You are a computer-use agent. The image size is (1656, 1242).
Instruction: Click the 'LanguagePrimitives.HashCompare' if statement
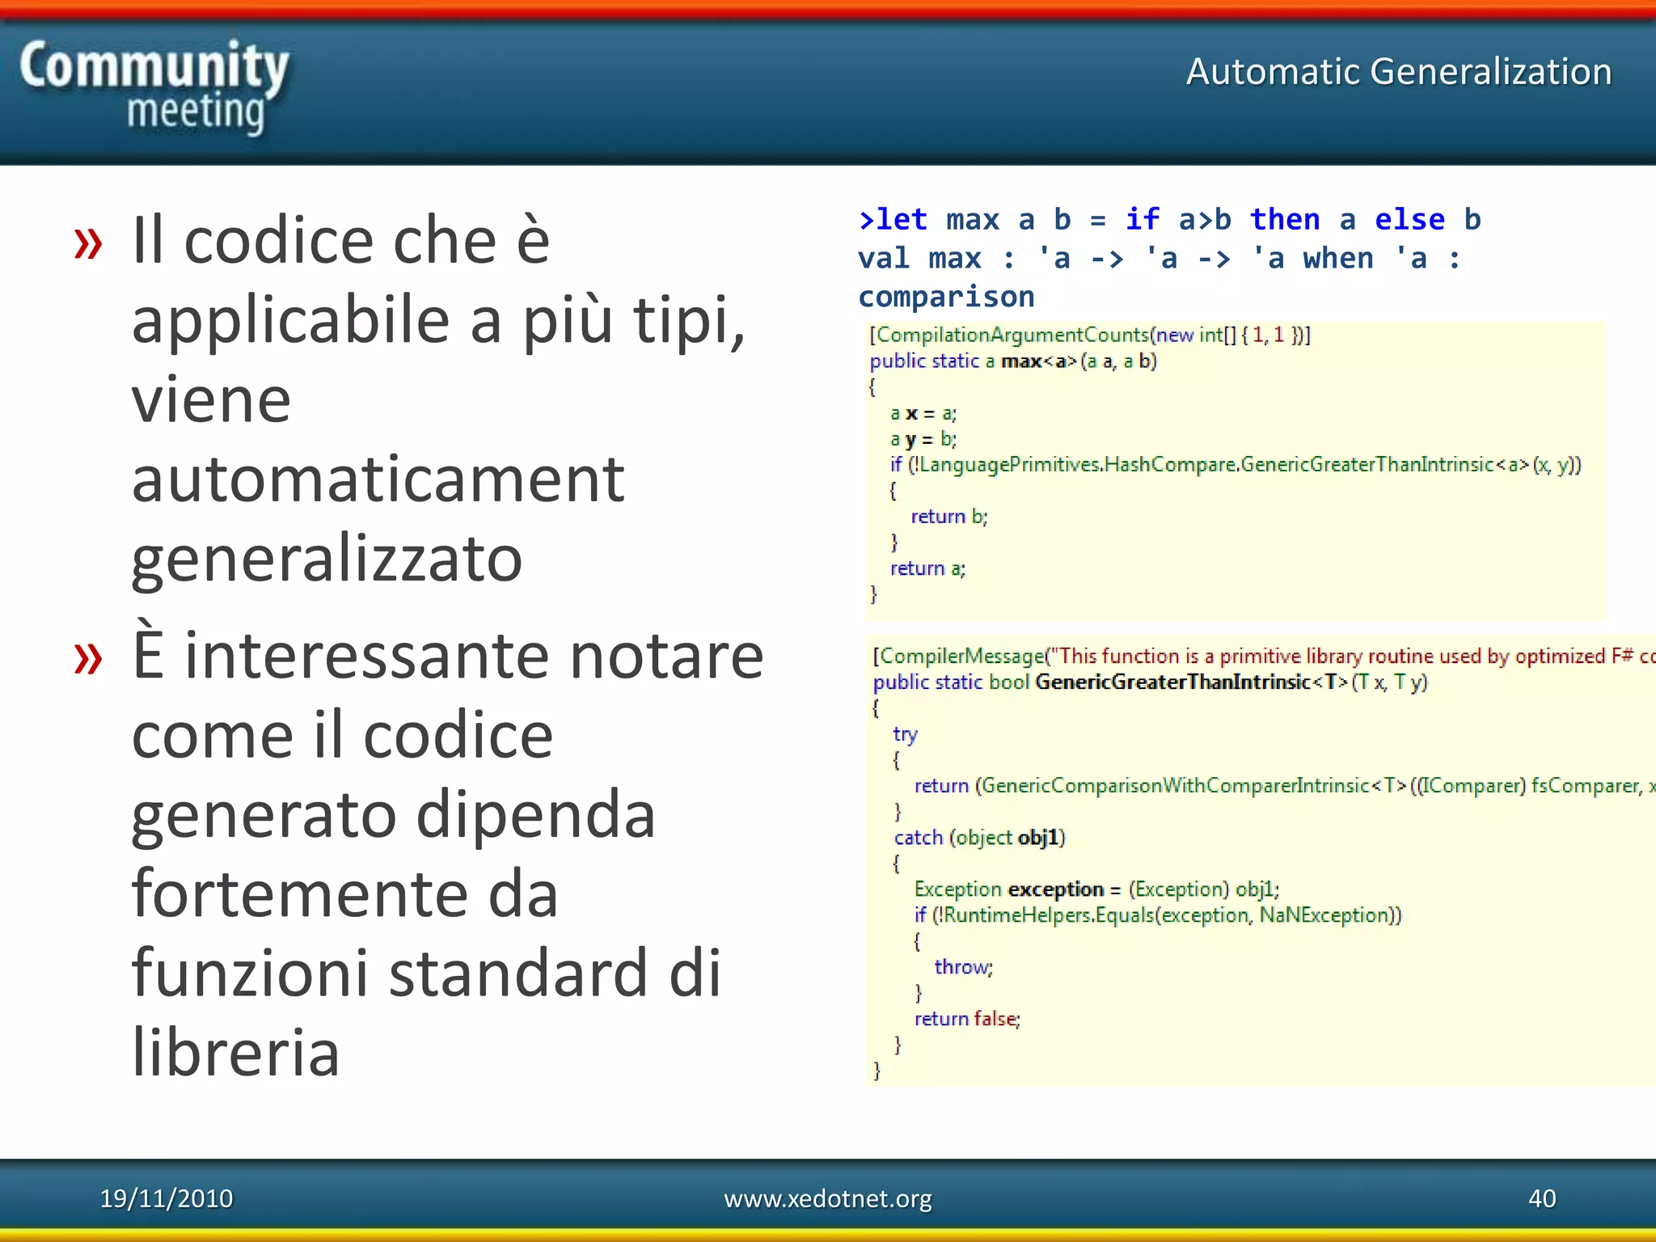point(1236,464)
